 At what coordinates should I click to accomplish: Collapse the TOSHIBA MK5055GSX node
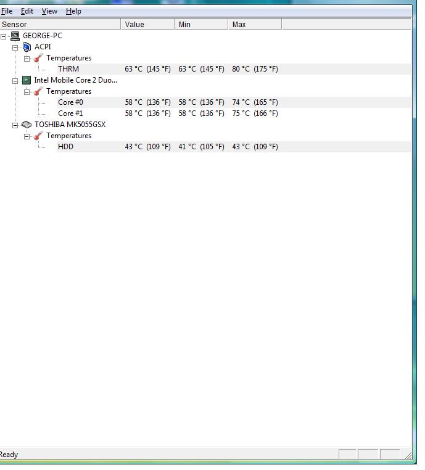tap(15, 125)
